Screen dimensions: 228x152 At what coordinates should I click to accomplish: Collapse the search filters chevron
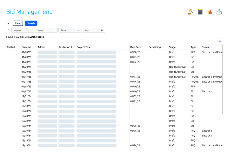[8, 23]
